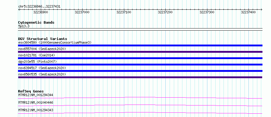
Task: Open nsv6557004 Sedlazeck2020 variant label
Action: [x=42, y=49]
